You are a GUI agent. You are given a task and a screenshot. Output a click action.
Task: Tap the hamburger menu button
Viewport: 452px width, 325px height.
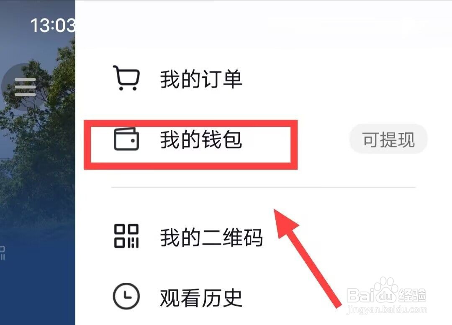click(x=25, y=87)
